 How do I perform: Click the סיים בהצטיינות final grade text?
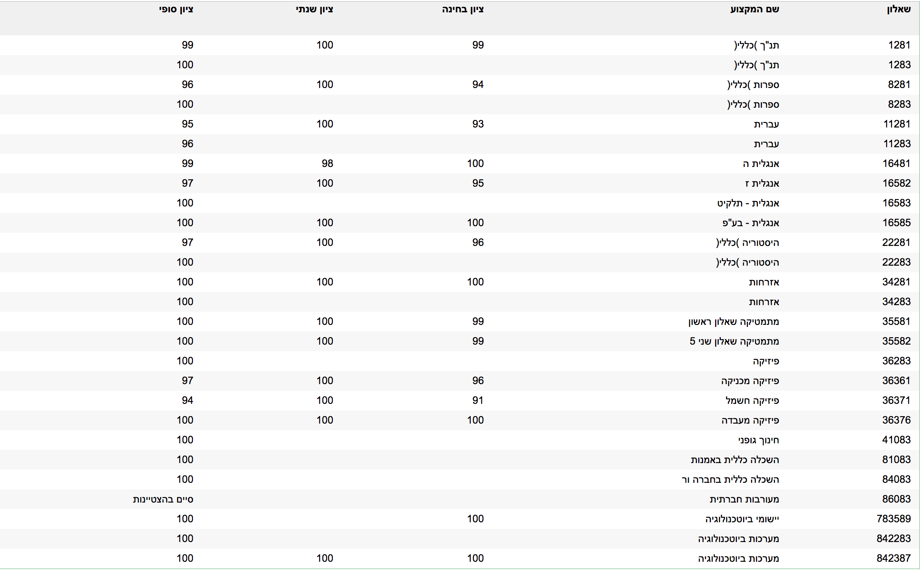[163, 499]
